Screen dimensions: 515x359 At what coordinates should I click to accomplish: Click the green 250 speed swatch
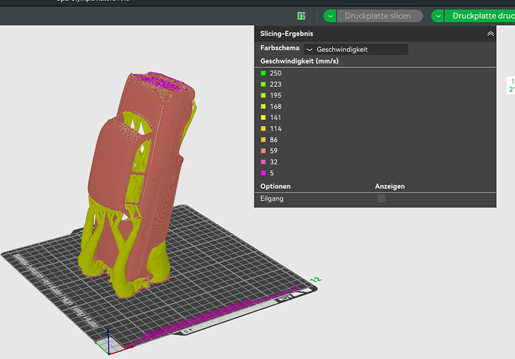[263, 73]
